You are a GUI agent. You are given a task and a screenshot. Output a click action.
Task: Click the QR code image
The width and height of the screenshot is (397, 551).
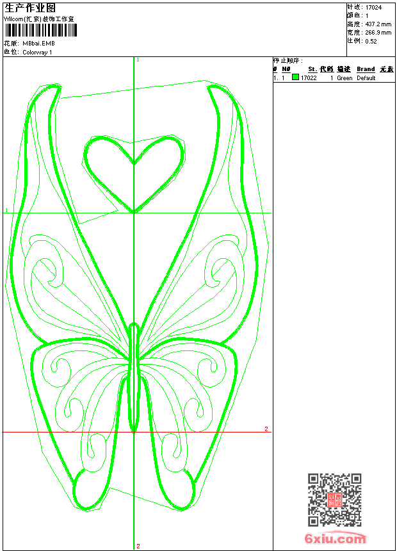(x=334, y=500)
